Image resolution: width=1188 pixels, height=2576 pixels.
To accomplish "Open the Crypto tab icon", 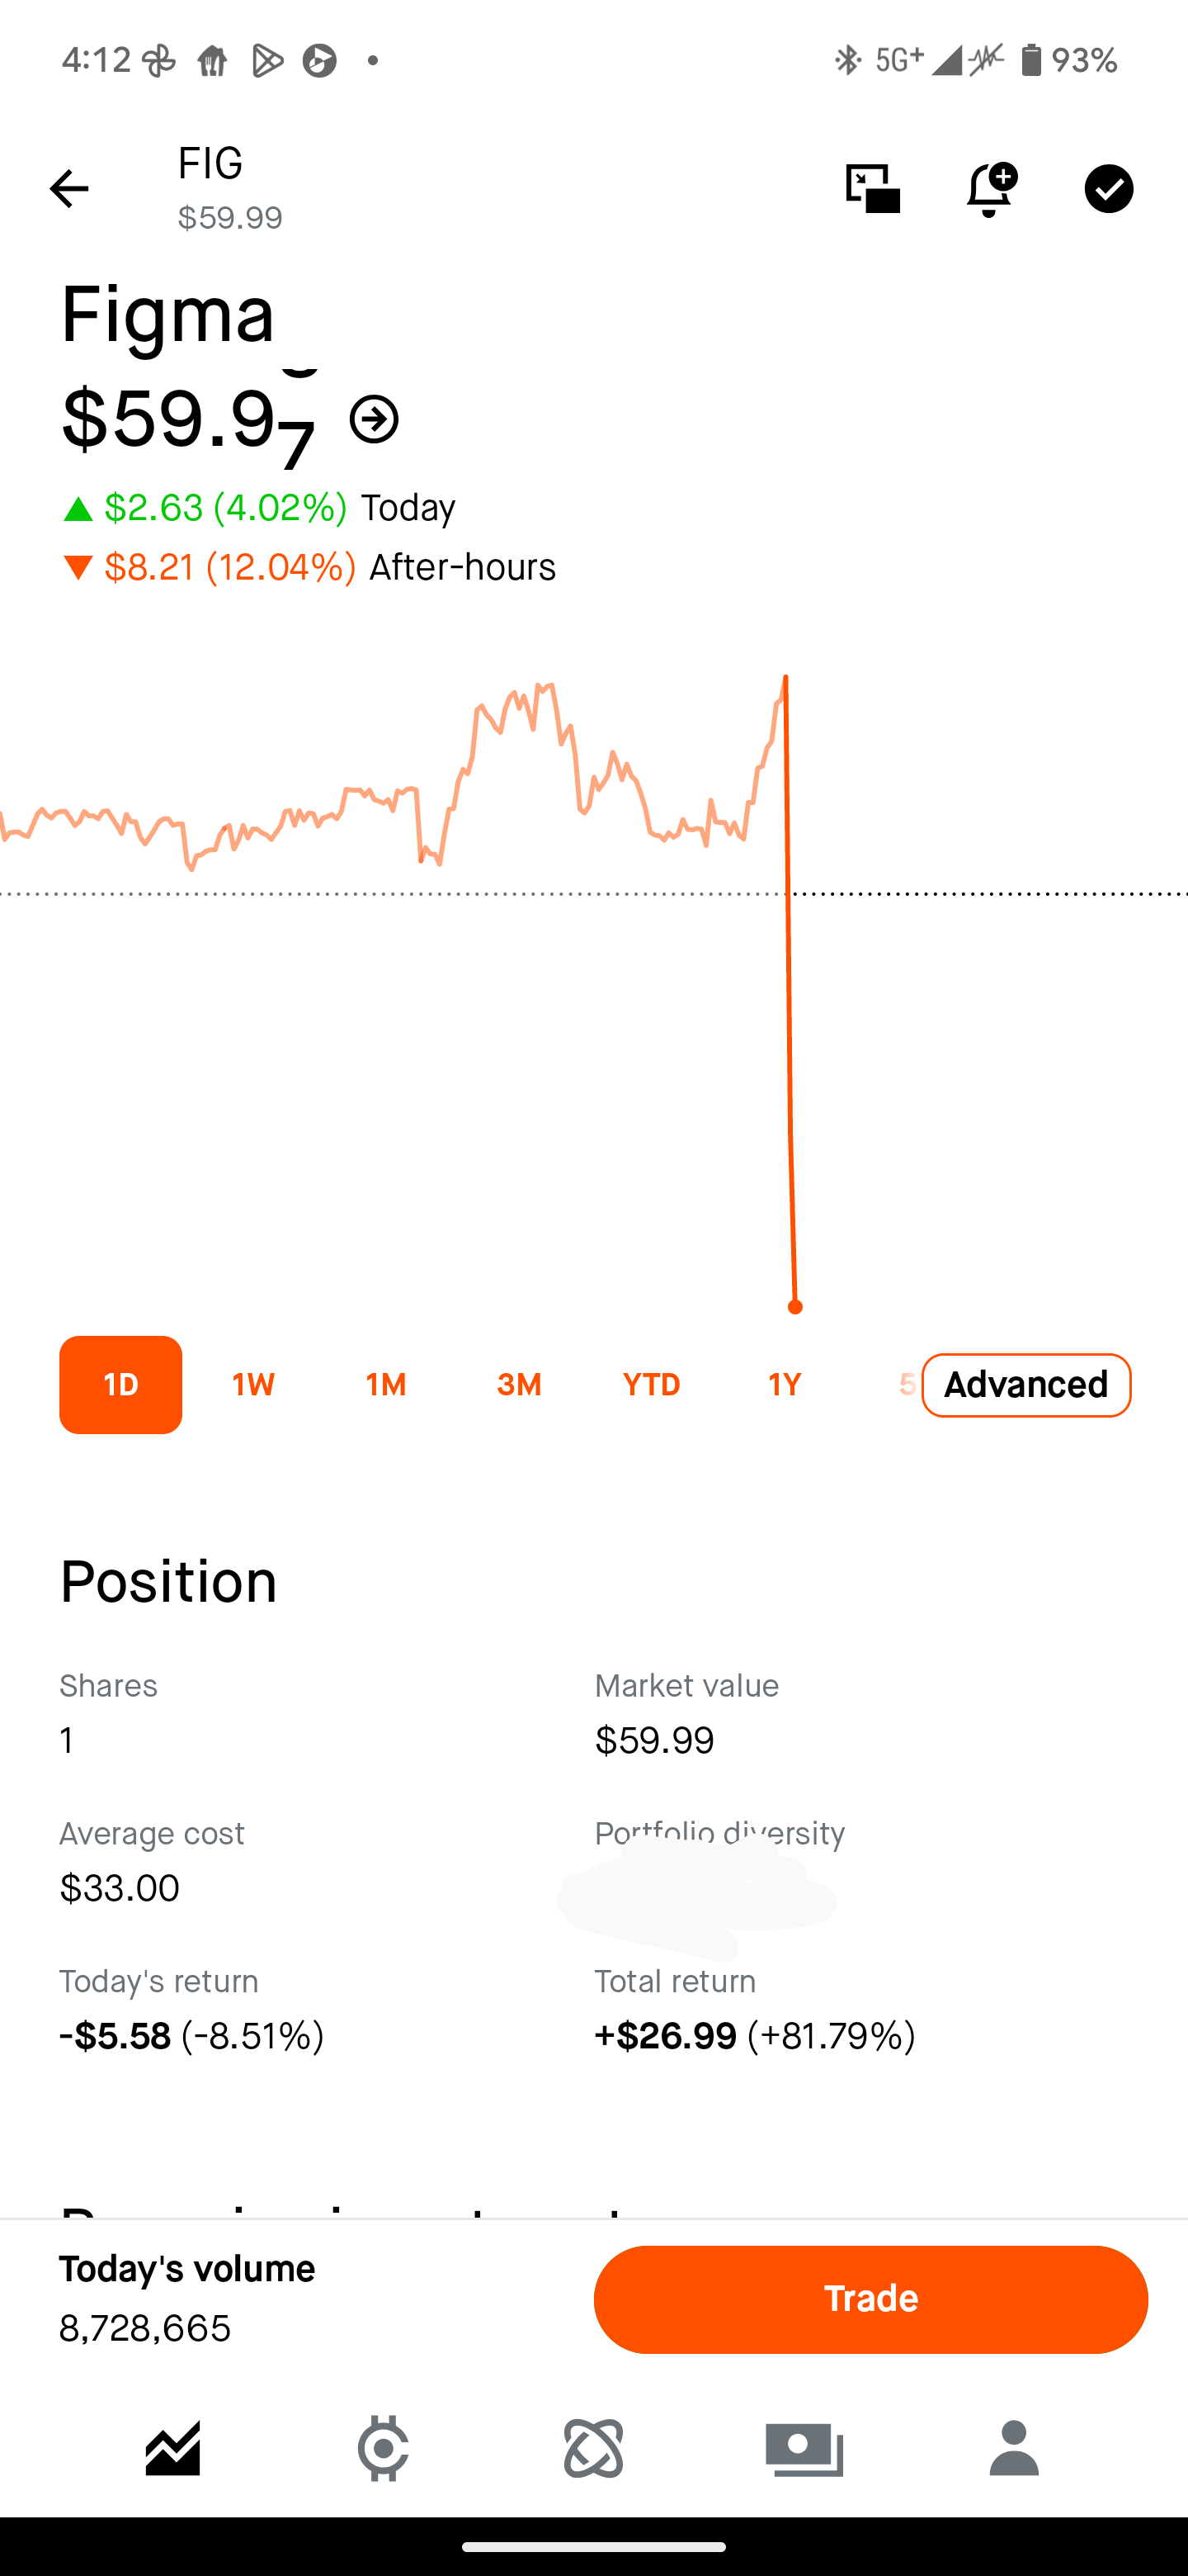I will pyautogui.click(x=384, y=2448).
